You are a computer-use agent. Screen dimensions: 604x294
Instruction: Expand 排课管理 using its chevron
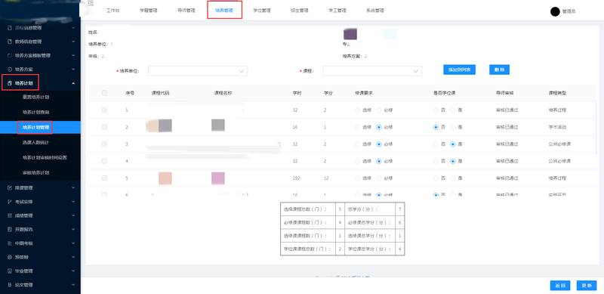73,188
